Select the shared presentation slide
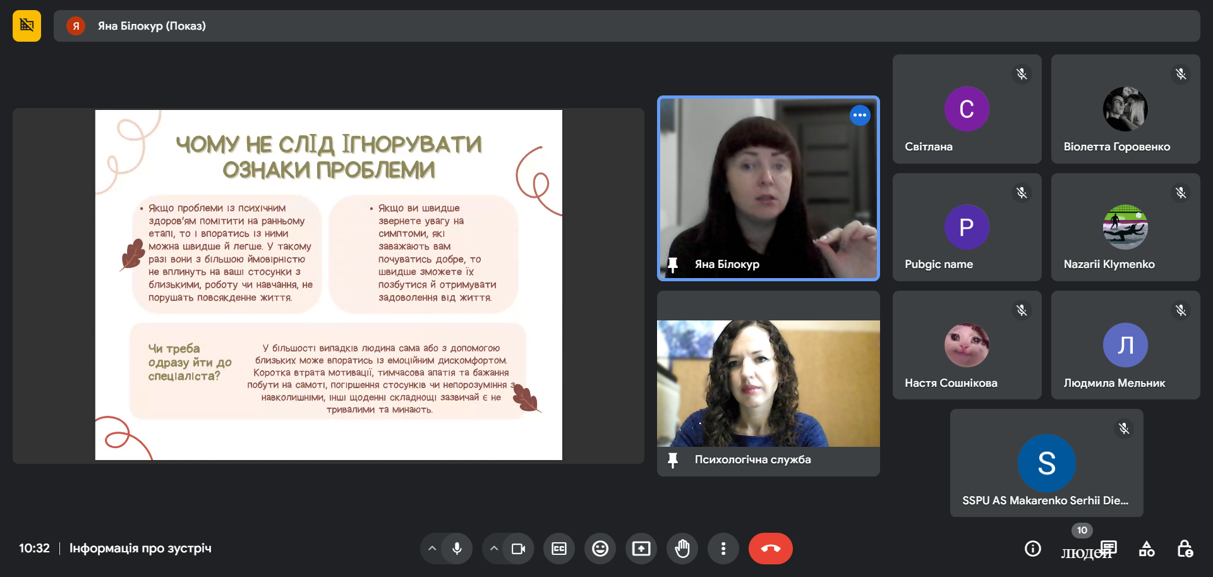 [x=329, y=285]
